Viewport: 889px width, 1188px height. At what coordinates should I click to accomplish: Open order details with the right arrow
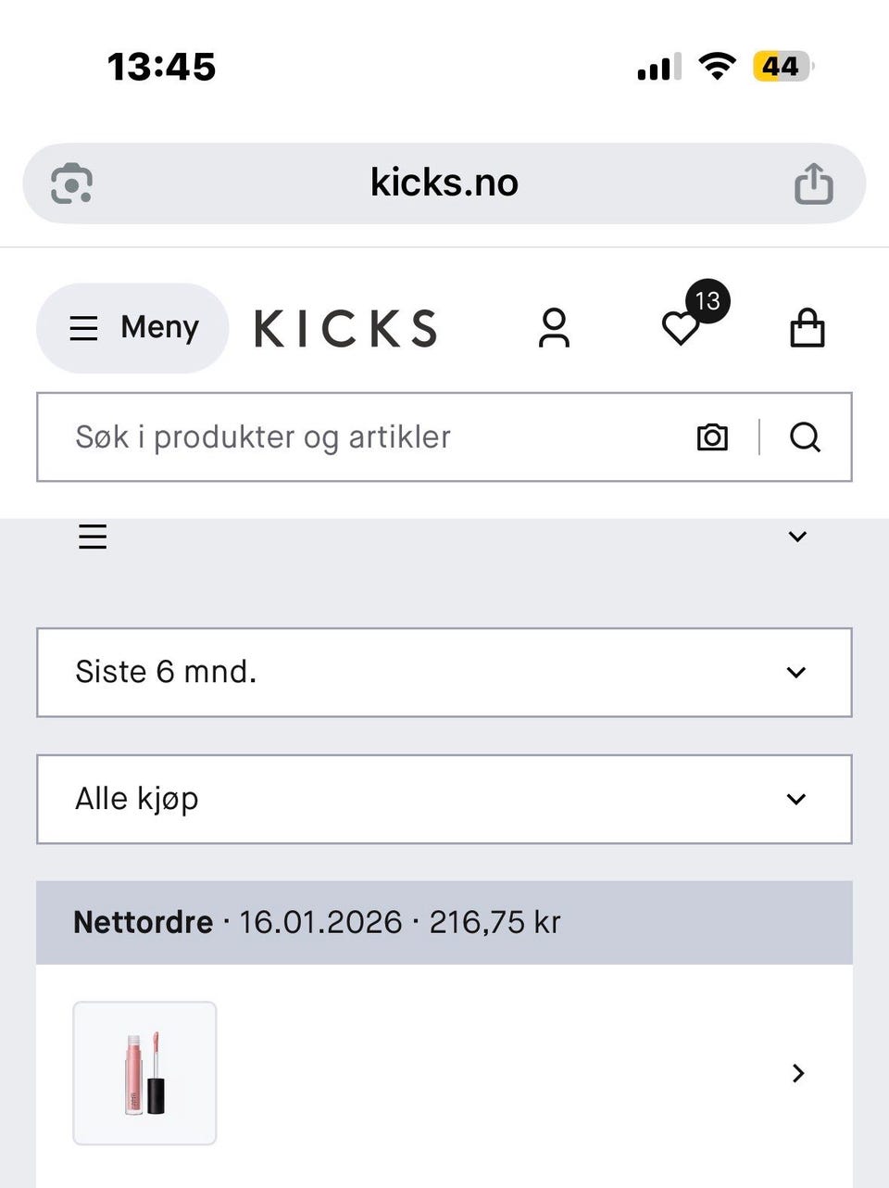798,1073
